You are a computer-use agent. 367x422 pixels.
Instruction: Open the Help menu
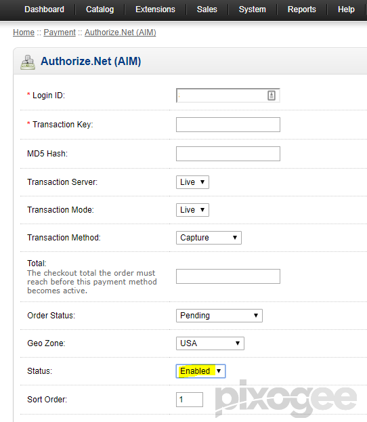coord(346,9)
